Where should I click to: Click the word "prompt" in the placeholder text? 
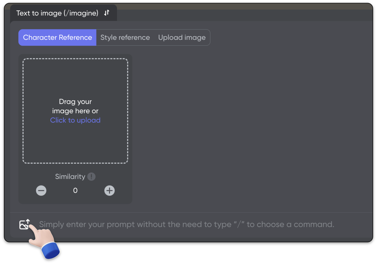pos(121,225)
